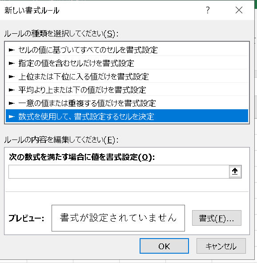The image size is (257, 263).
Task: Click arrow bullet beside 数式を使用して、書式設定するセルを決定
Action: [12, 116]
